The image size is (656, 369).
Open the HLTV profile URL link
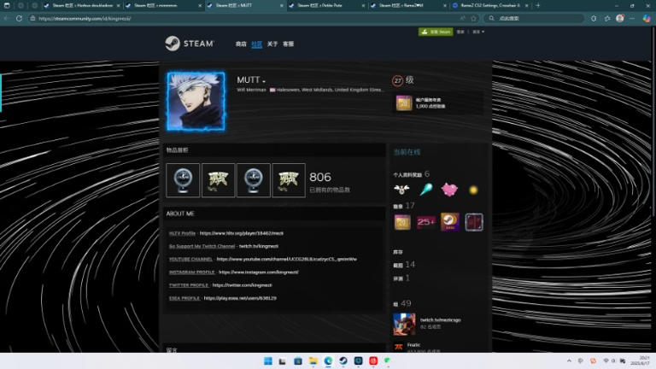tap(242, 233)
